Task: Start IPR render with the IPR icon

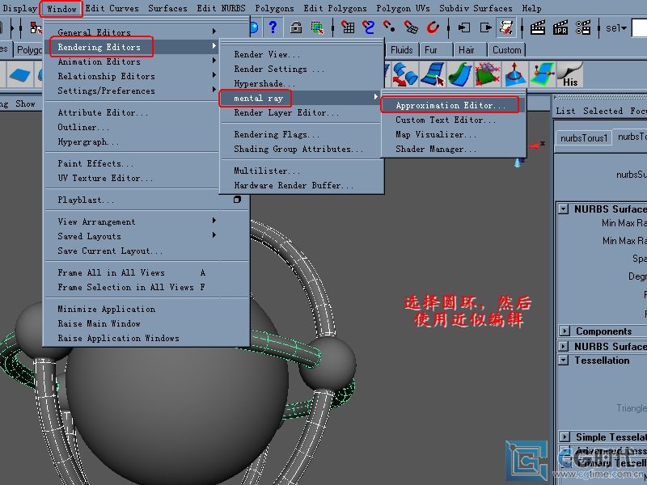Action: pos(560,27)
